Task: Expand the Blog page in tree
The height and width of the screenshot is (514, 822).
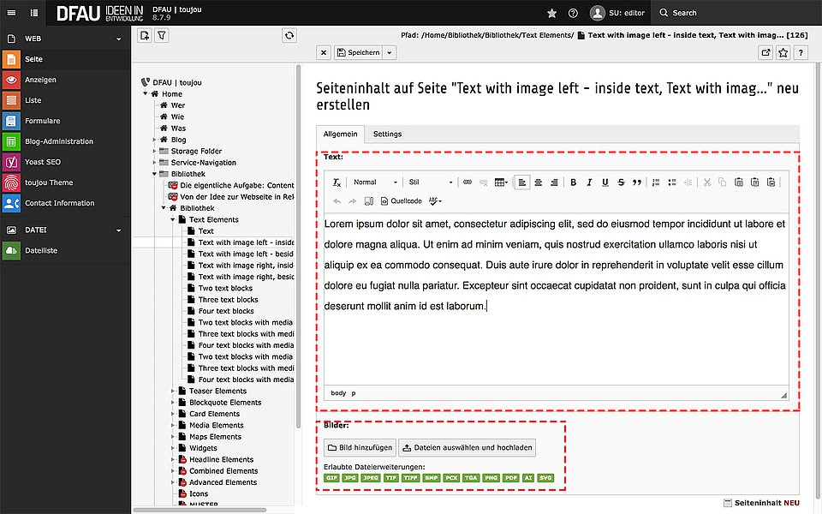Action: click(x=154, y=140)
